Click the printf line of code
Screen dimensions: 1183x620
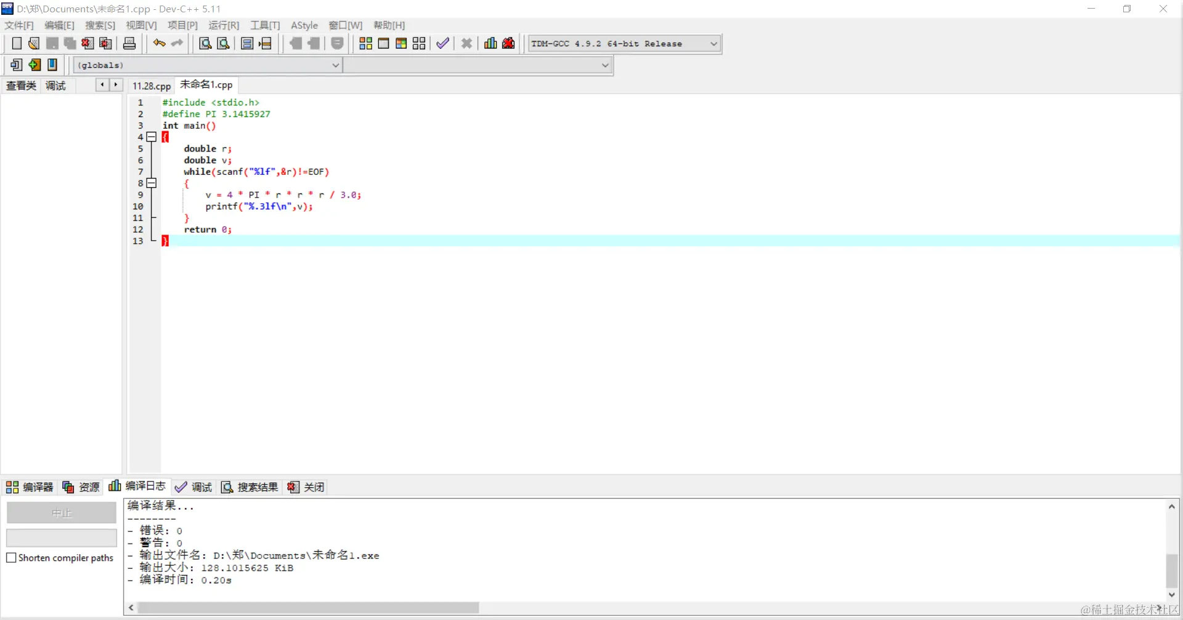pos(259,207)
